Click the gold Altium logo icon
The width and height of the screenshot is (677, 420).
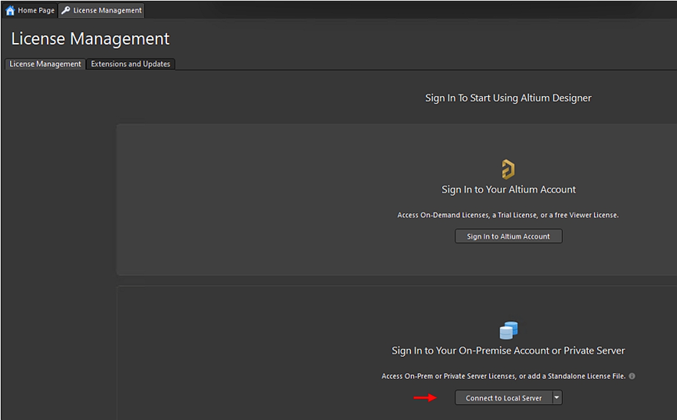point(508,169)
